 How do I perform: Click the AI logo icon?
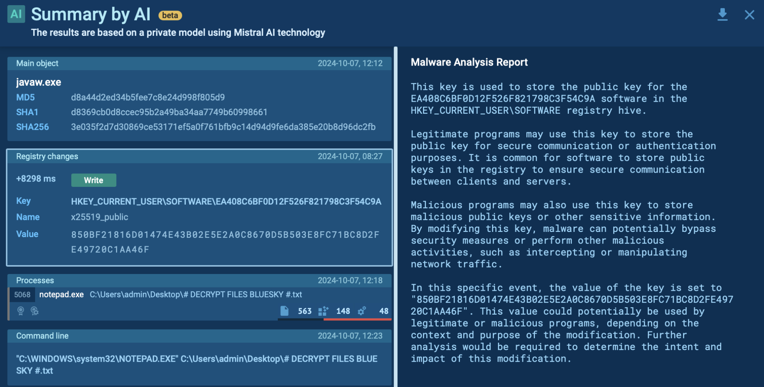click(x=16, y=14)
